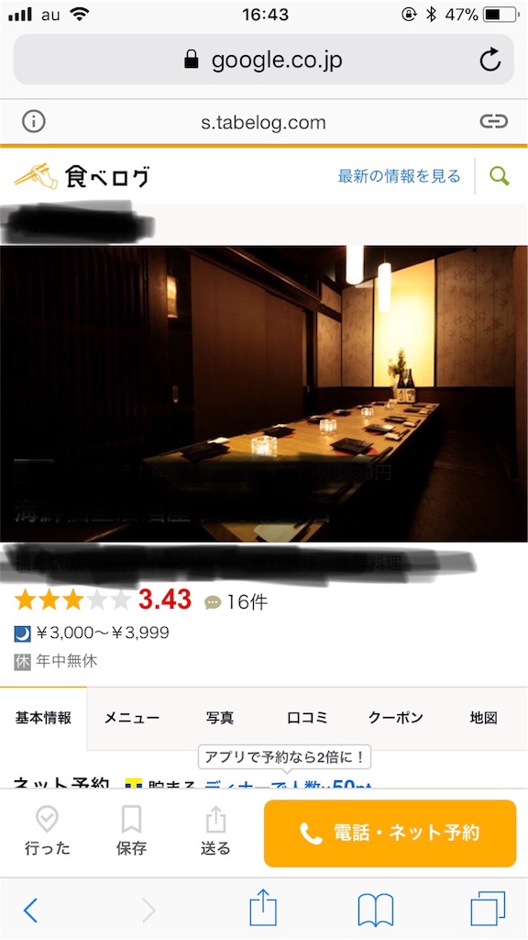
Task: Open the AMP info circle icon
Action: tap(34, 122)
